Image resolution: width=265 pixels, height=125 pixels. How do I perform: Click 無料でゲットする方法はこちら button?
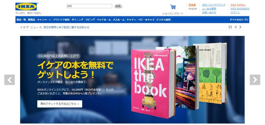pyautogui.click(x=60, y=104)
